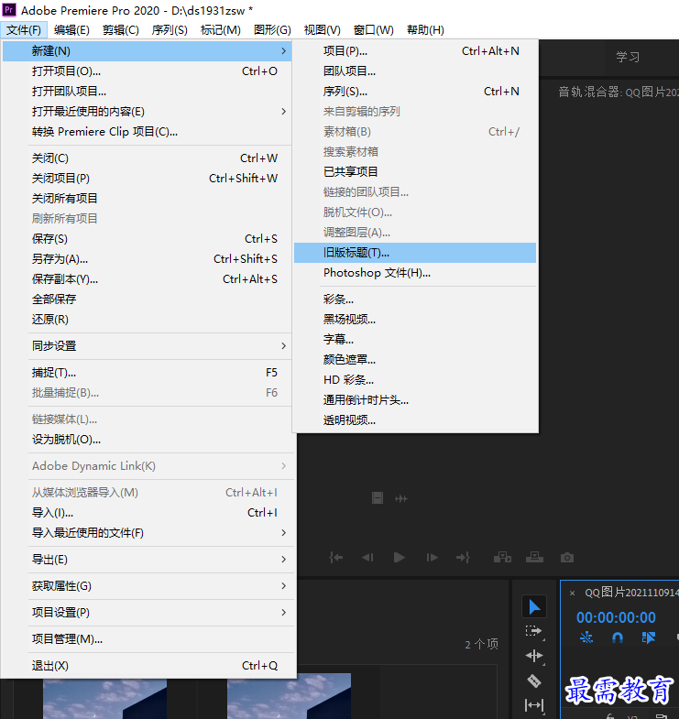Open the 视图(V) menu
This screenshot has height=719, width=679.
[322, 30]
